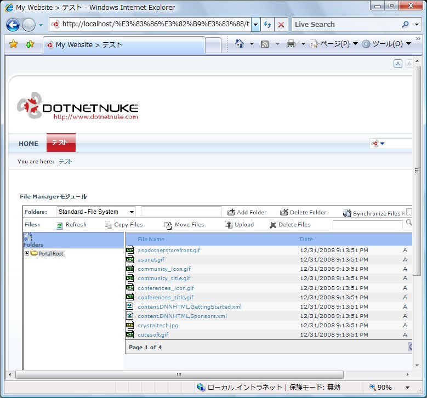Click the Page 1 of 4 pager text

coord(145,347)
